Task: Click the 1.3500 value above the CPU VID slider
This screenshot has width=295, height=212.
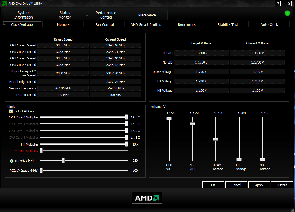Action: click(171, 113)
